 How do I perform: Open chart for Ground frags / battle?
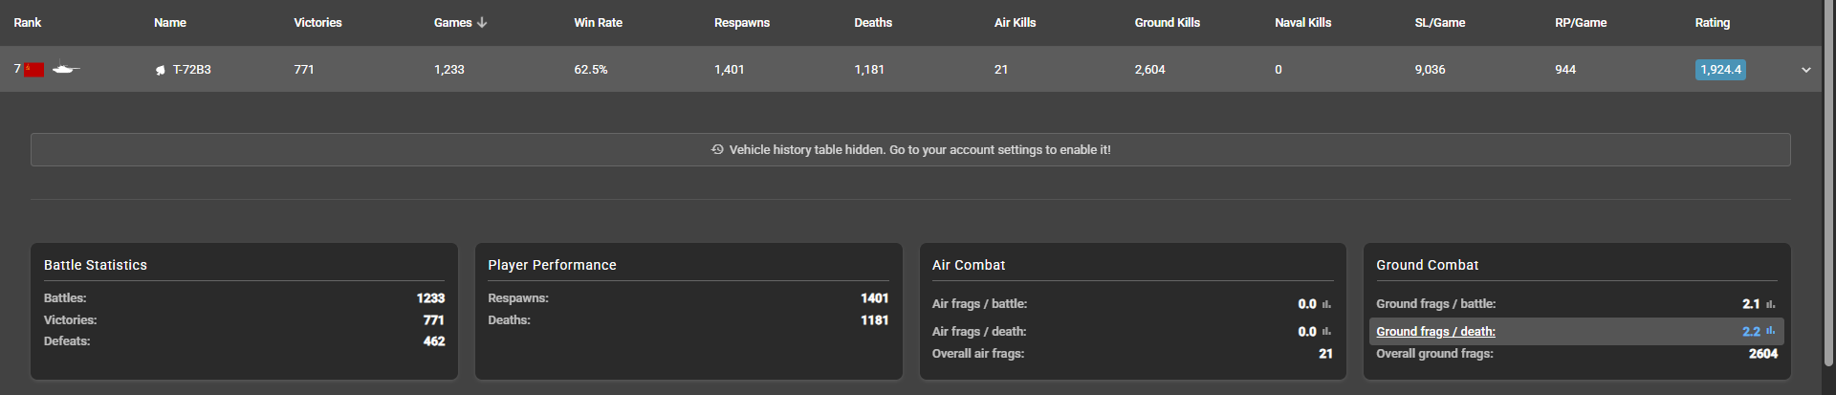[1770, 304]
